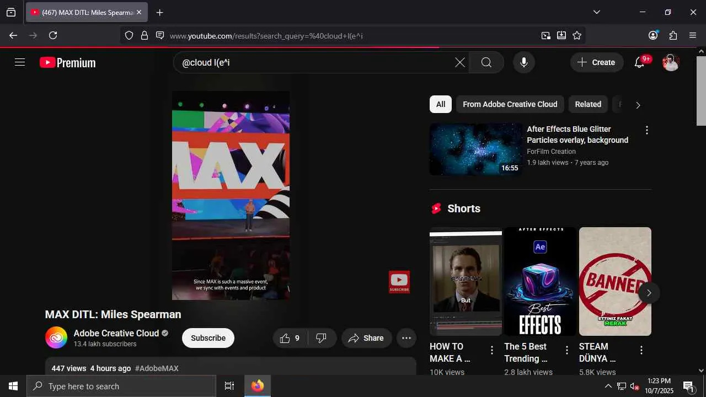Screen dimensions: 706x397
Task: Focus the Firefox address bar URL
Action: pyautogui.click(x=352, y=36)
